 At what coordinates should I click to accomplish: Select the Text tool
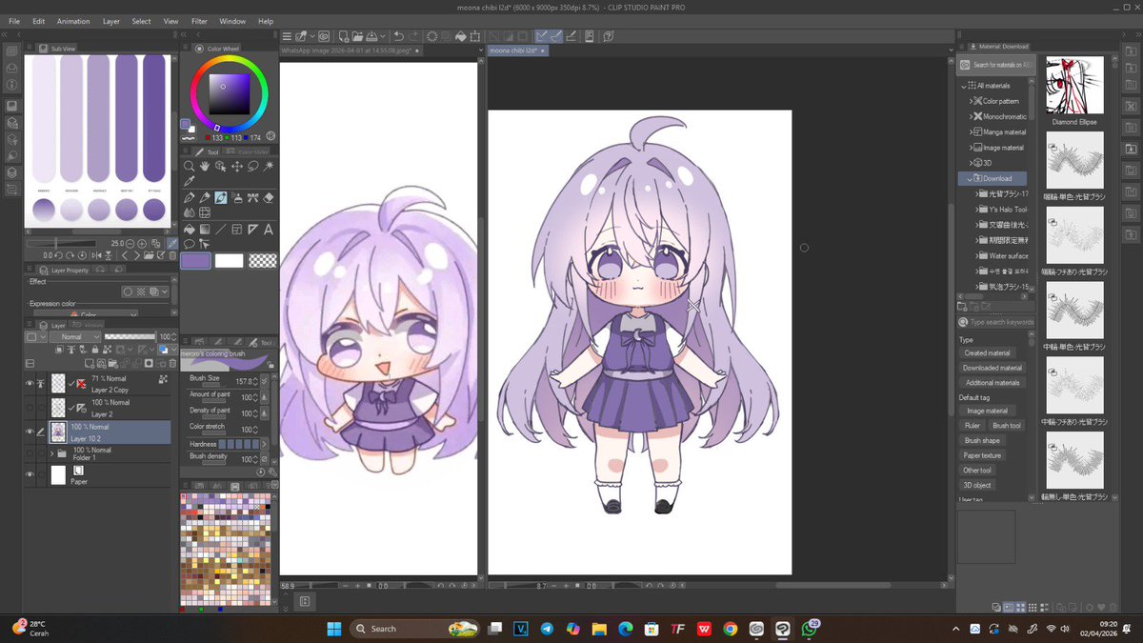coord(269,229)
